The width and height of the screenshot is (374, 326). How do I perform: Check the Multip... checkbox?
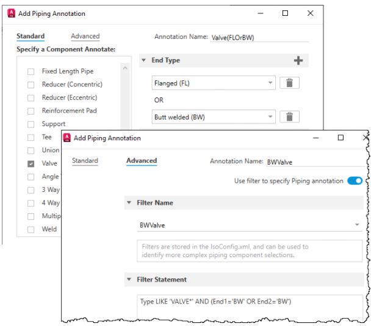tap(31, 216)
